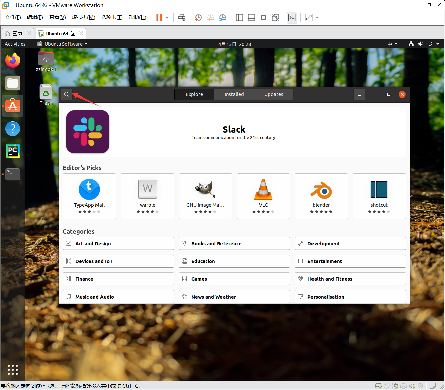Click Ubuntu Software icon in the dock
Viewport: 445px width, 390px height.
coord(13,106)
